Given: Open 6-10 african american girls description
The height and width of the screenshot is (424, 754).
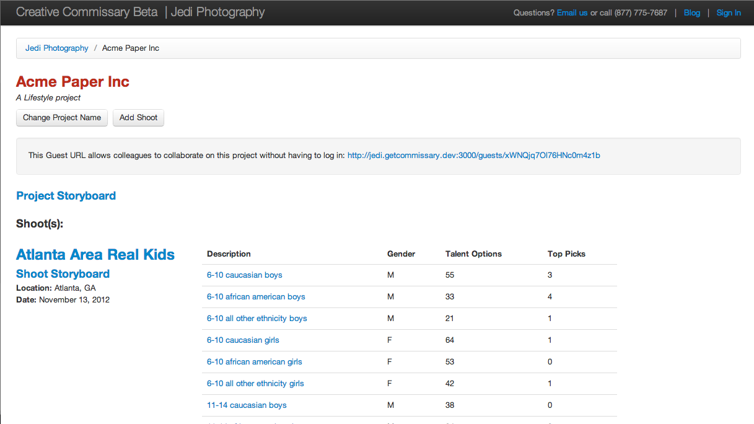Looking at the screenshot, I should tap(254, 362).
